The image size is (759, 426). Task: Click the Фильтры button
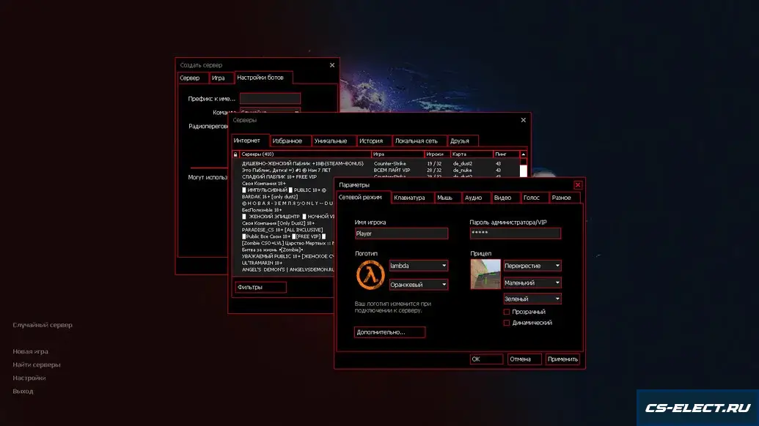260,288
